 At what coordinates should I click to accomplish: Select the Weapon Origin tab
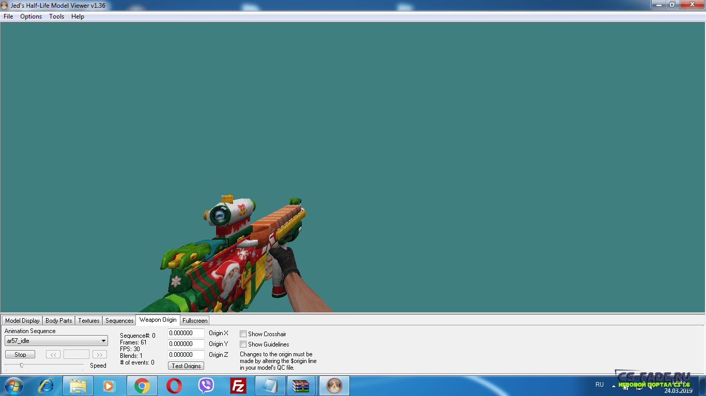click(x=158, y=320)
